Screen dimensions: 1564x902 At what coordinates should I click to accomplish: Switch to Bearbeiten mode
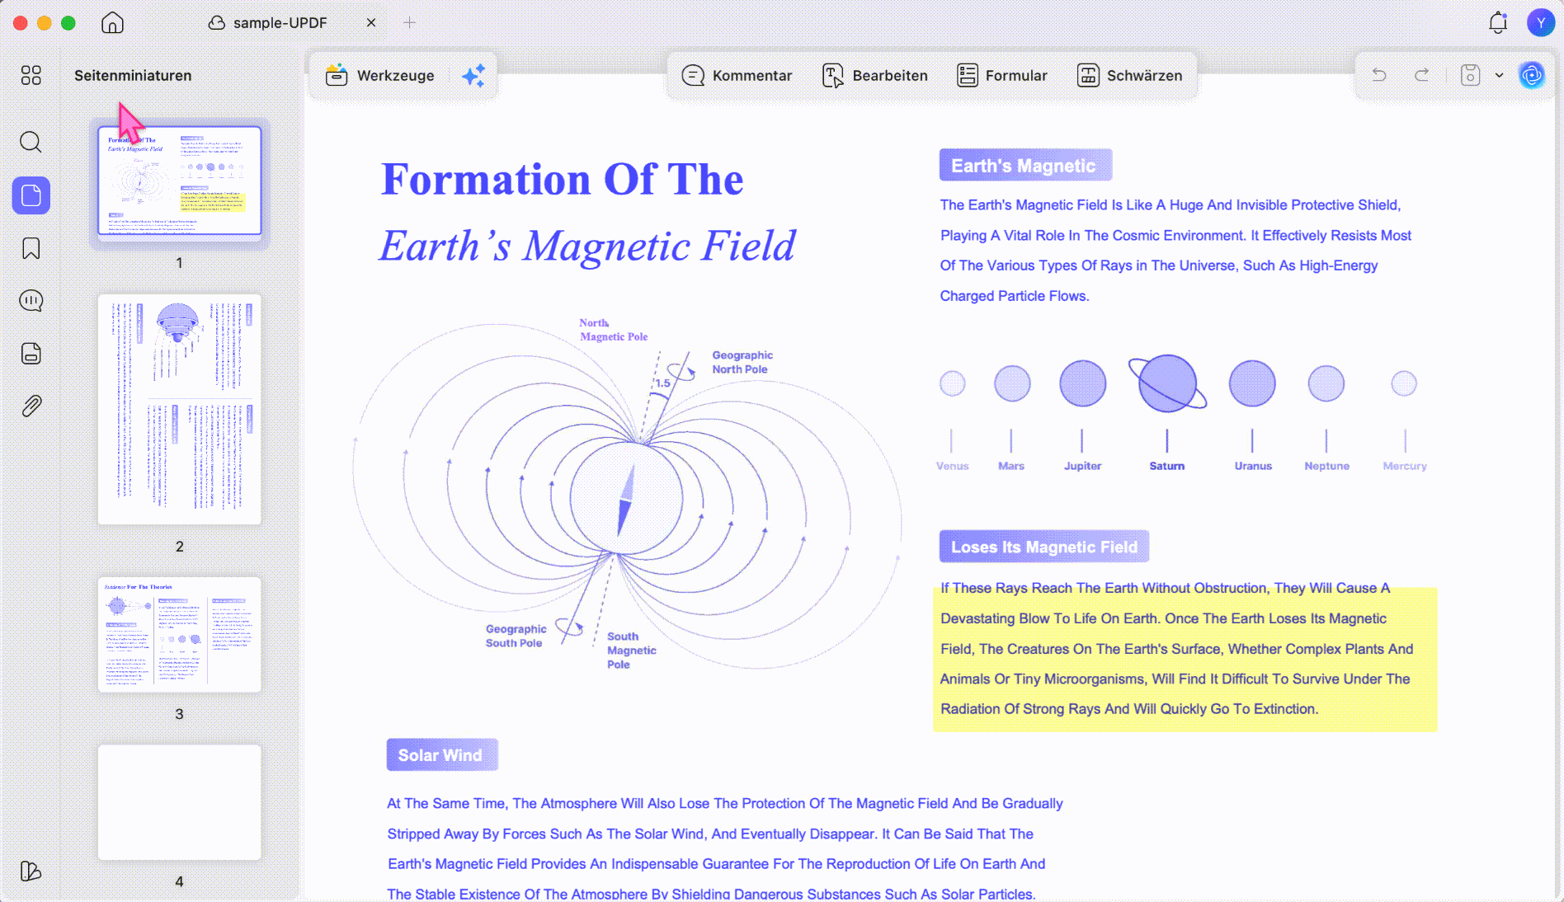tap(875, 75)
